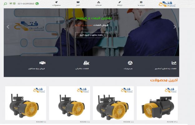Open the اخبار (News) menu item

[x=78, y=4]
